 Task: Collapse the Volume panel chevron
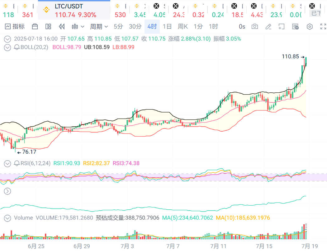[7, 218]
